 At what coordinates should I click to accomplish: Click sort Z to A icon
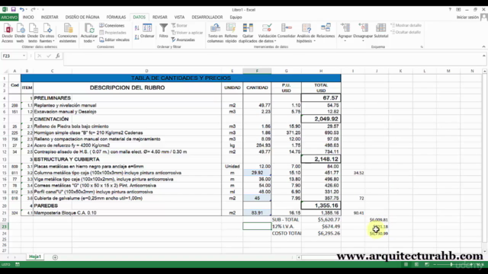(137, 37)
